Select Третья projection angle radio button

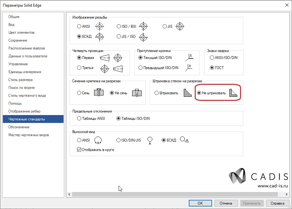pyautogui.click(x=79, y=67)
